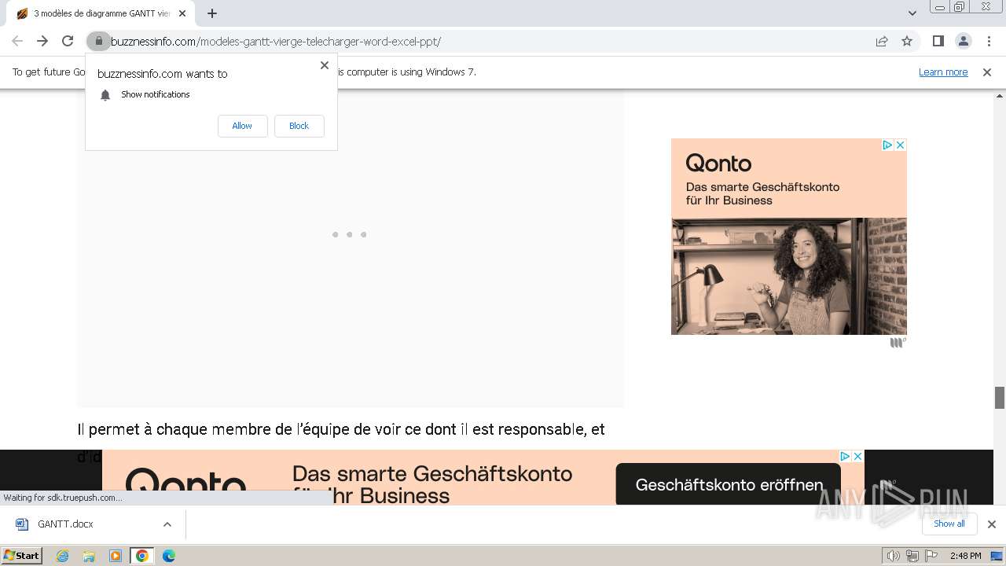Expand GANTT.docx download options arrow
Screen dimensions: 1006x566
167,524
